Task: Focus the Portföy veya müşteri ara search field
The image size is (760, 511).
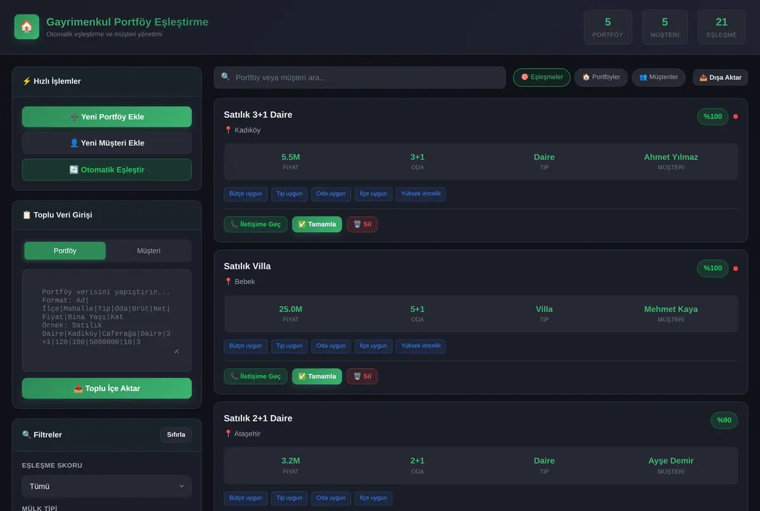Action: tap(360, 77)
